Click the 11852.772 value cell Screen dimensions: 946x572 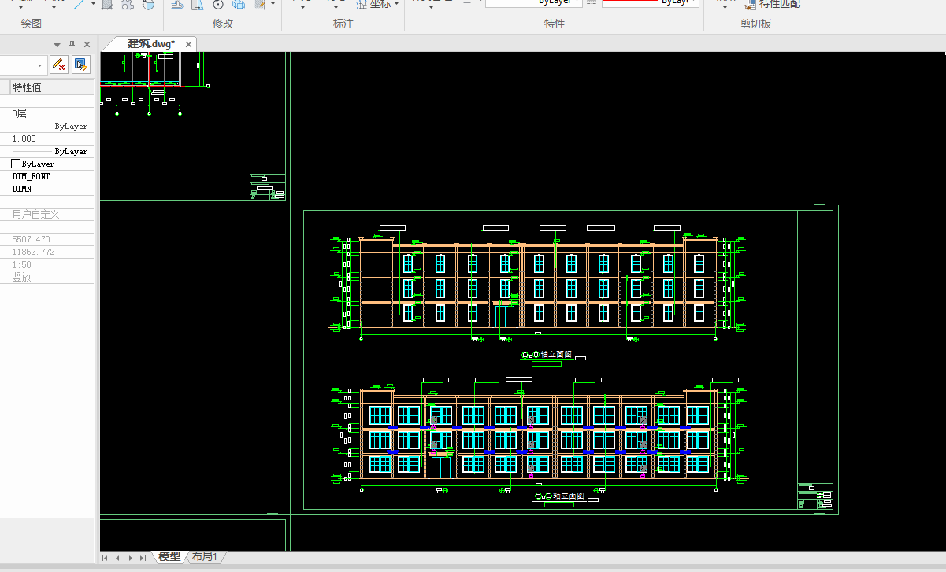click(51, 252)
